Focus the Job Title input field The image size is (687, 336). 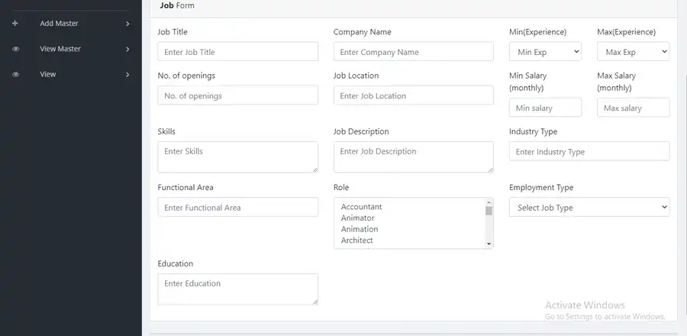pyautogui.click(x=237, y=52)
